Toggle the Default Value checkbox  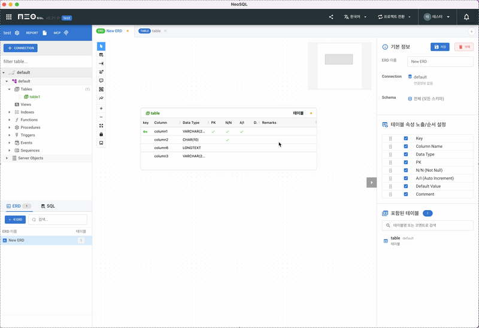click(406, 186)
